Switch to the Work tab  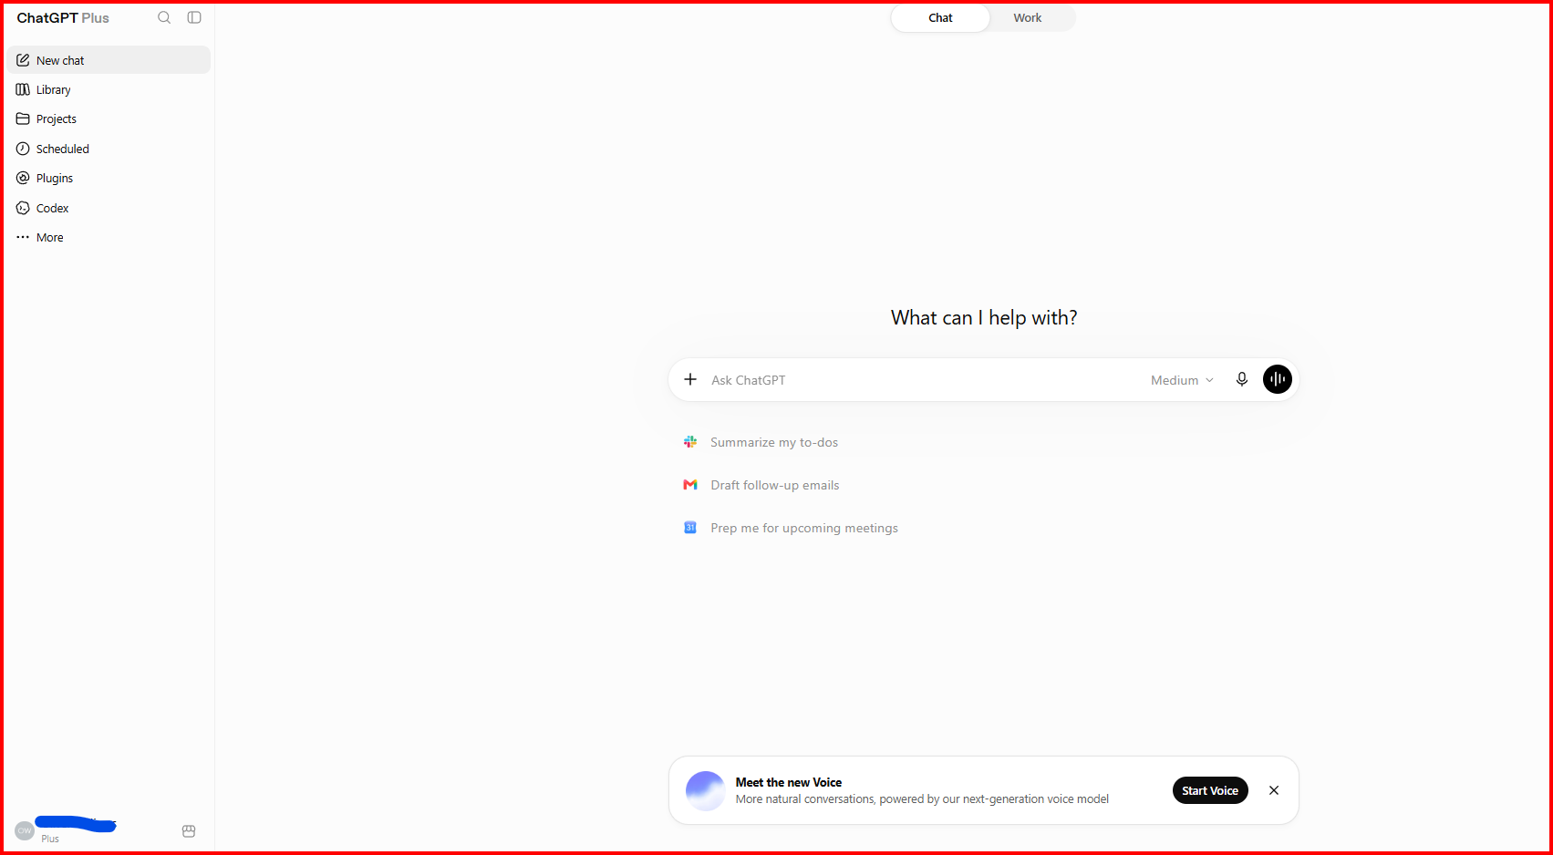point(1028,17)
